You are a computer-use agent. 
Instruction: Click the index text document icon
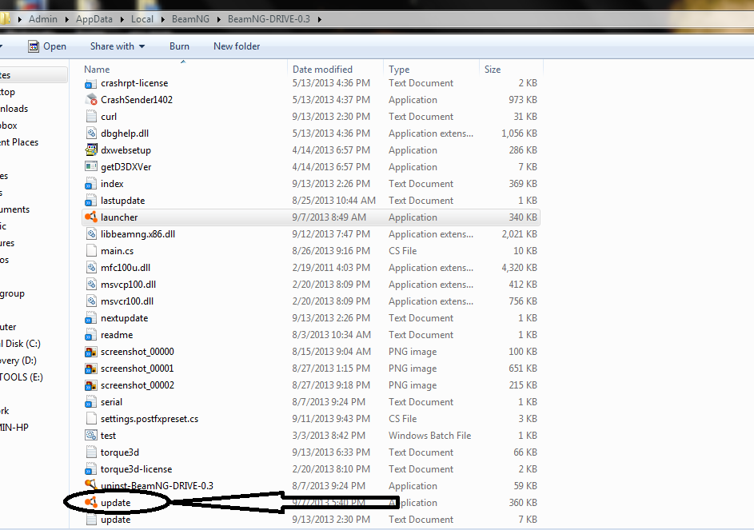pyautogui.click(x=91, y=184)
